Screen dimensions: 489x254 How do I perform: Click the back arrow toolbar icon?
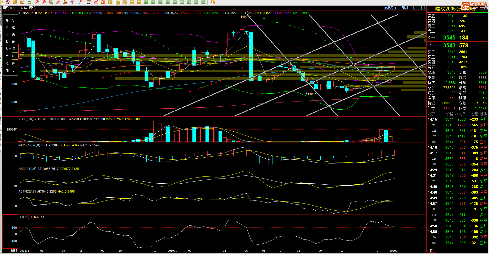pos(1,2)
